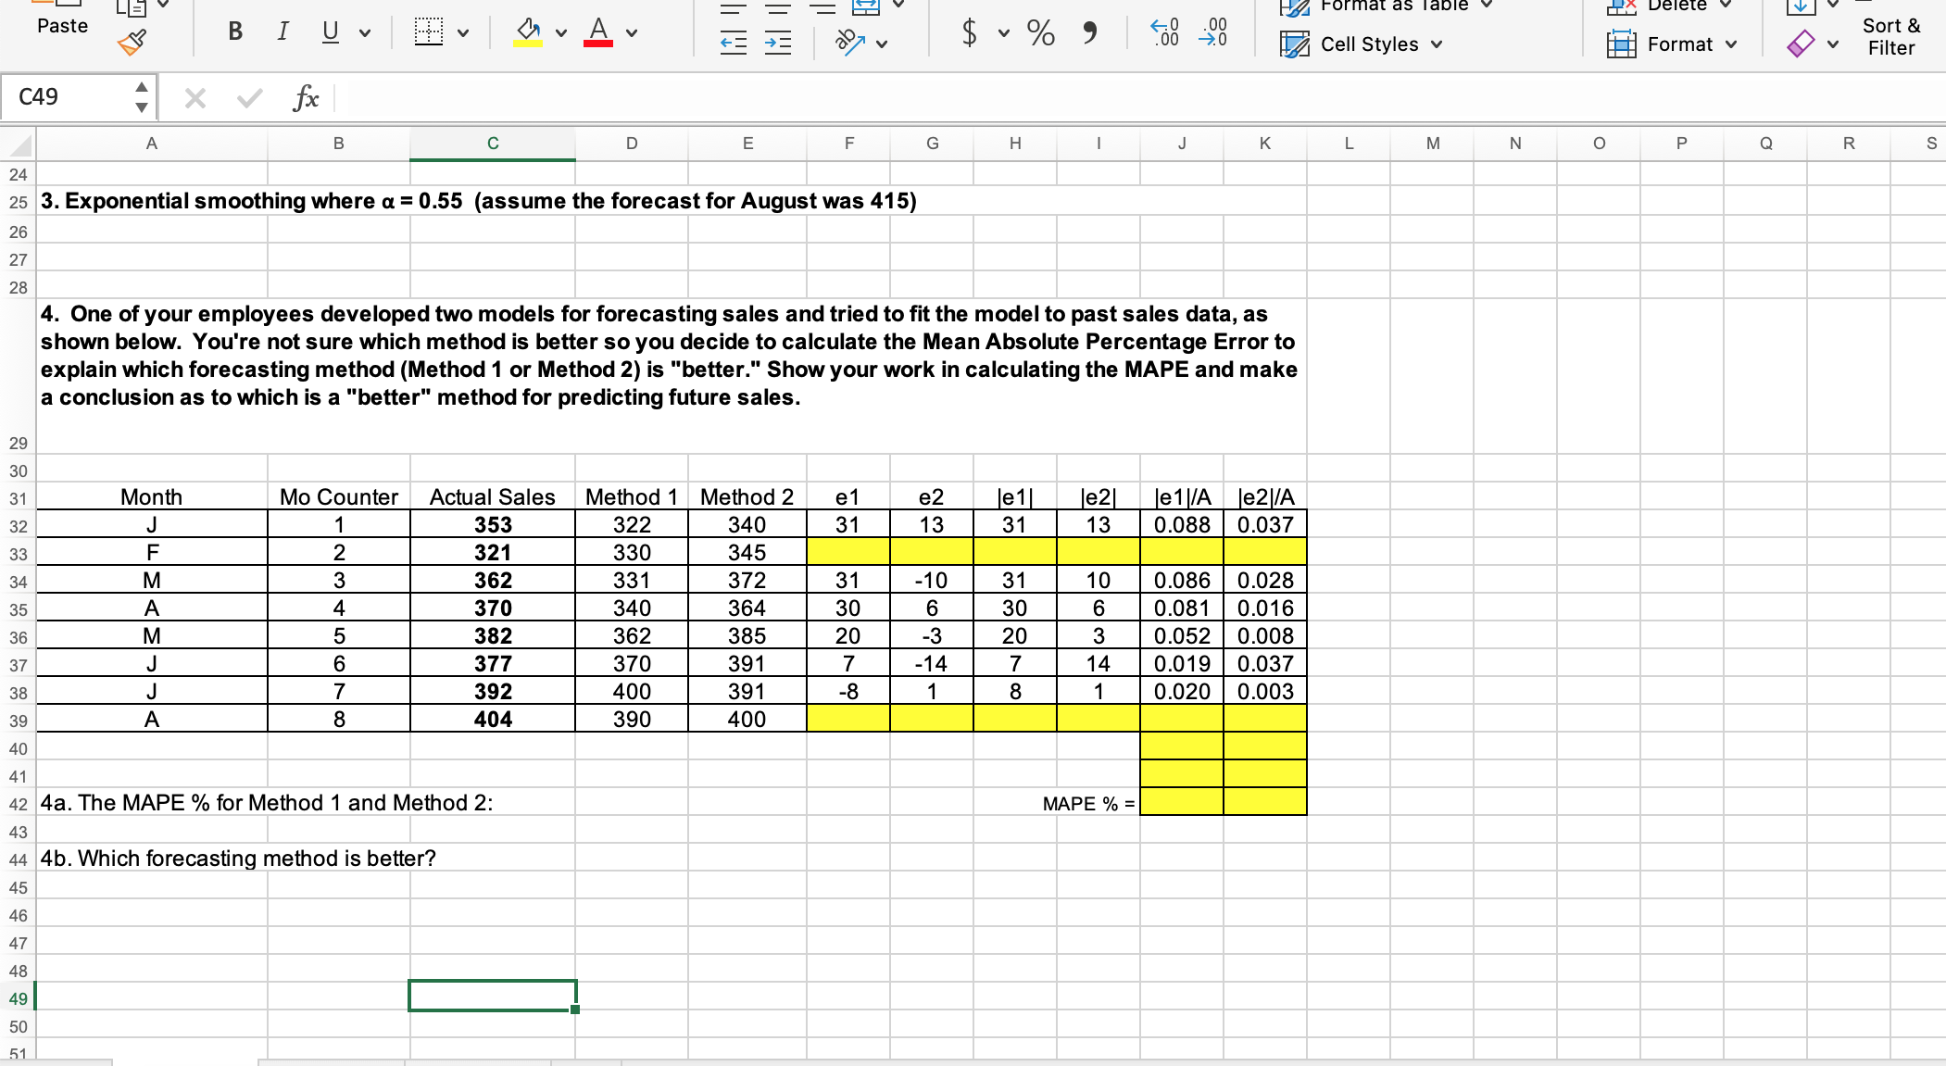The width and height of the screenshot is (1946, 1066).
Task: Toggle underline formatting
Action: pos(330,31)
